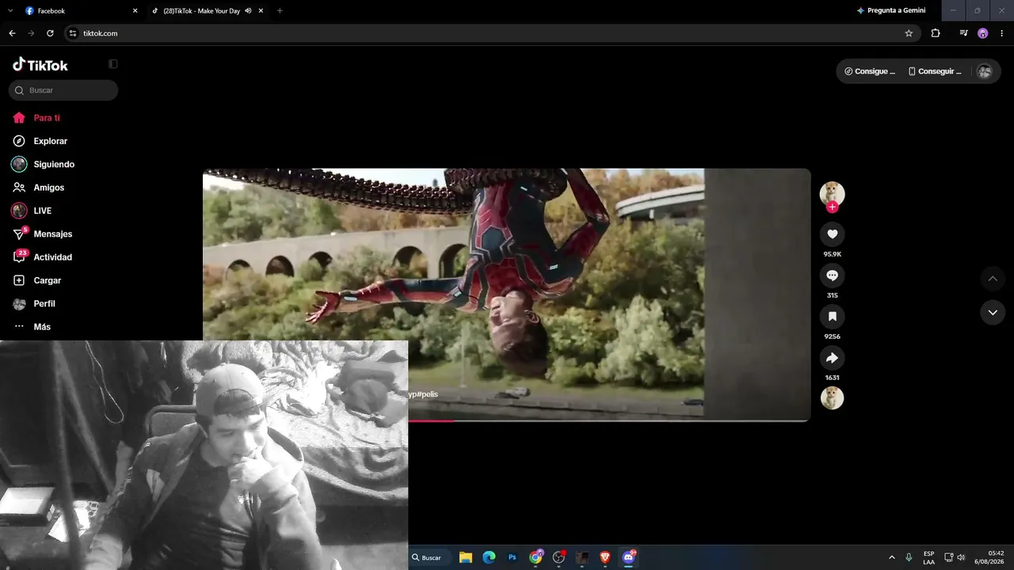Open File Explorer from the taskbar
Image resolution: width=1014 pixels, height=570 pixels.
pos(466,557)
